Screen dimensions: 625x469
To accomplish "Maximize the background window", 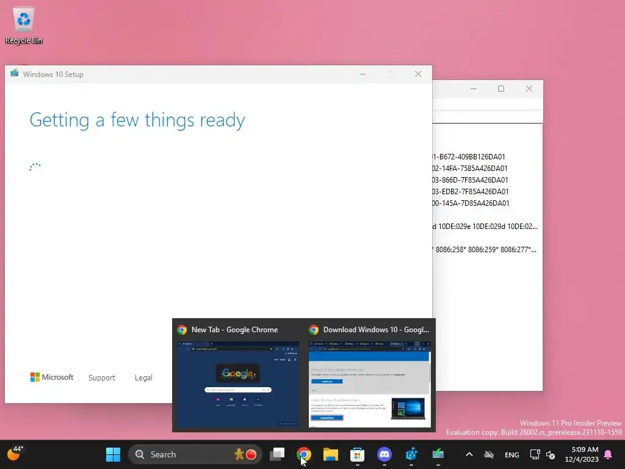I will [501, 89].
